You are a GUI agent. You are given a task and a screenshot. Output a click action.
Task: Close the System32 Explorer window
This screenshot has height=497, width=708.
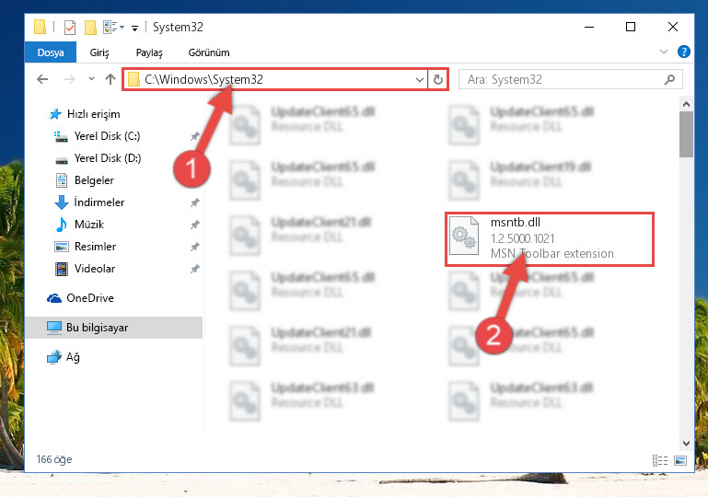point(672,27)
